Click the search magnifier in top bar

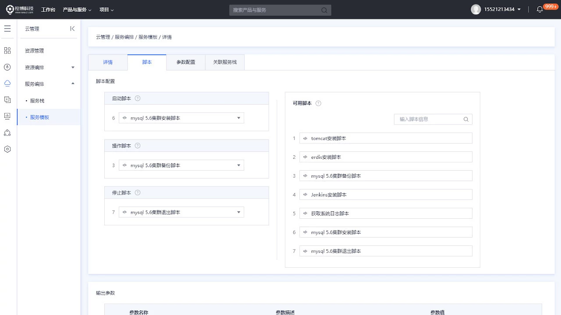point(324,10)
